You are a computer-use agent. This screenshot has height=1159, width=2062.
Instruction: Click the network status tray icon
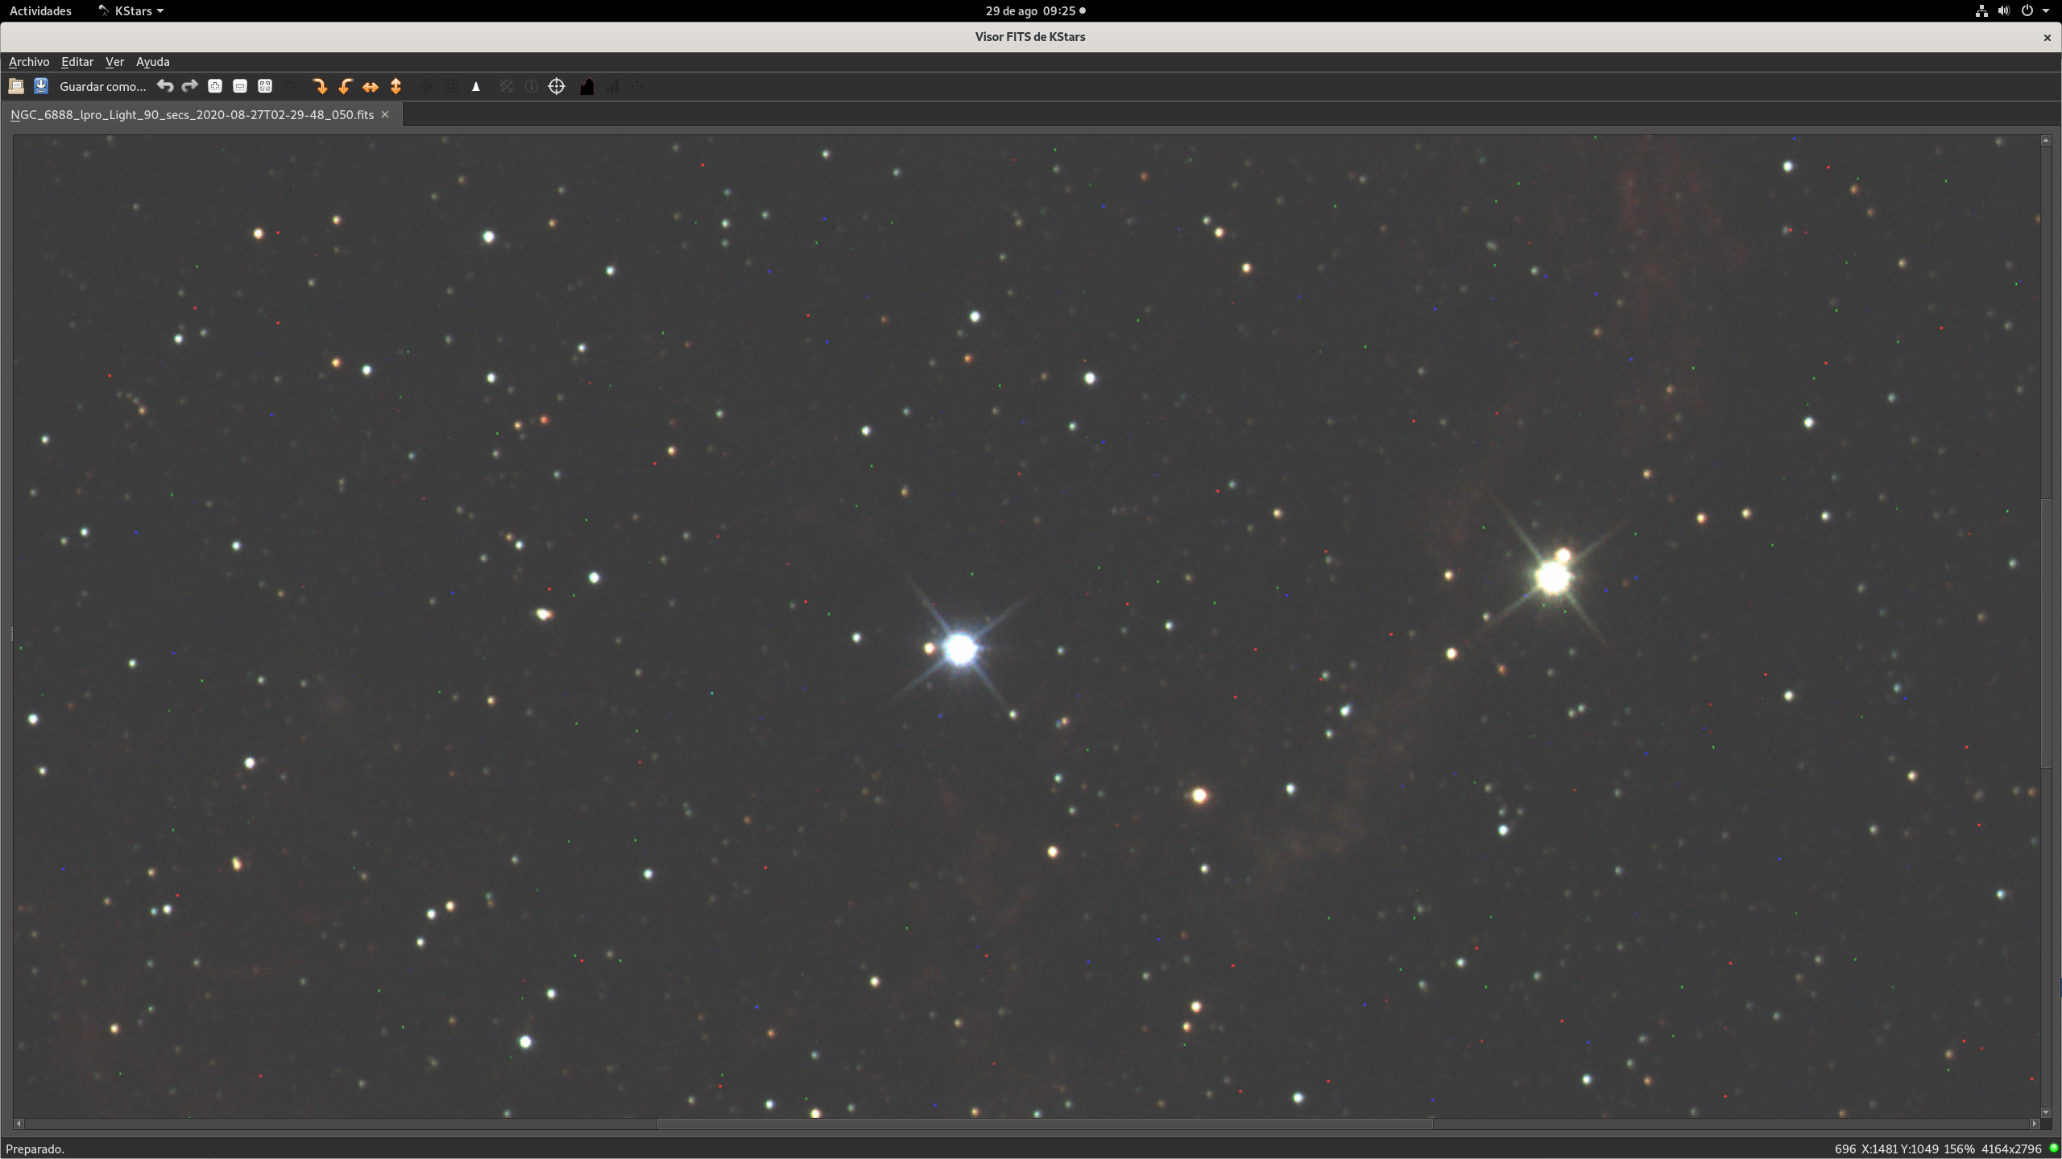pos(1981,10)
